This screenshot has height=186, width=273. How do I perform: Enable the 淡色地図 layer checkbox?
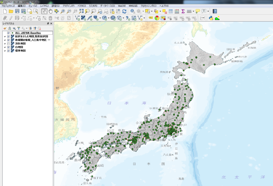coord(8,43)
